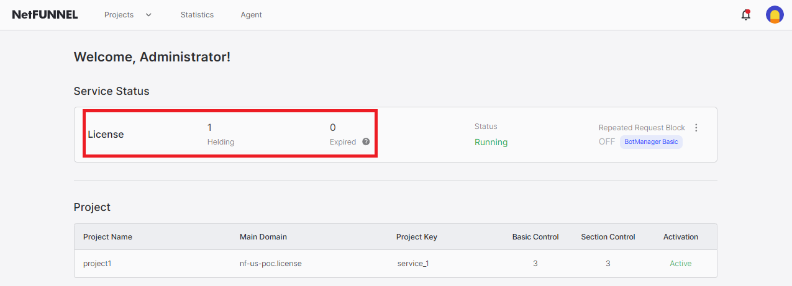Click the Running status text
The width and height of the screenshot is (792, 286).
491,142
